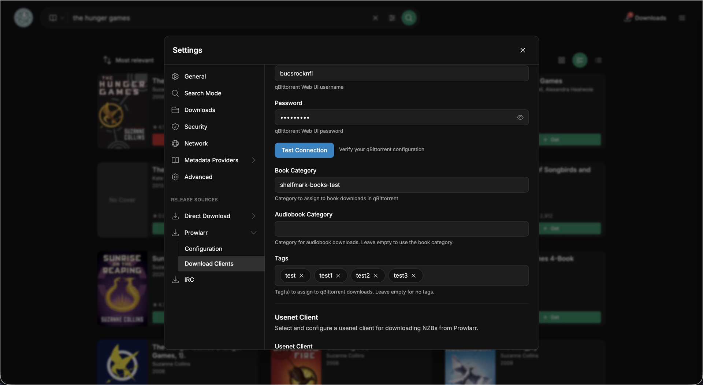This screenshot has height=385, width=703.
Task: Click the Search Mode magnifier icon
Action: (175, 93)
